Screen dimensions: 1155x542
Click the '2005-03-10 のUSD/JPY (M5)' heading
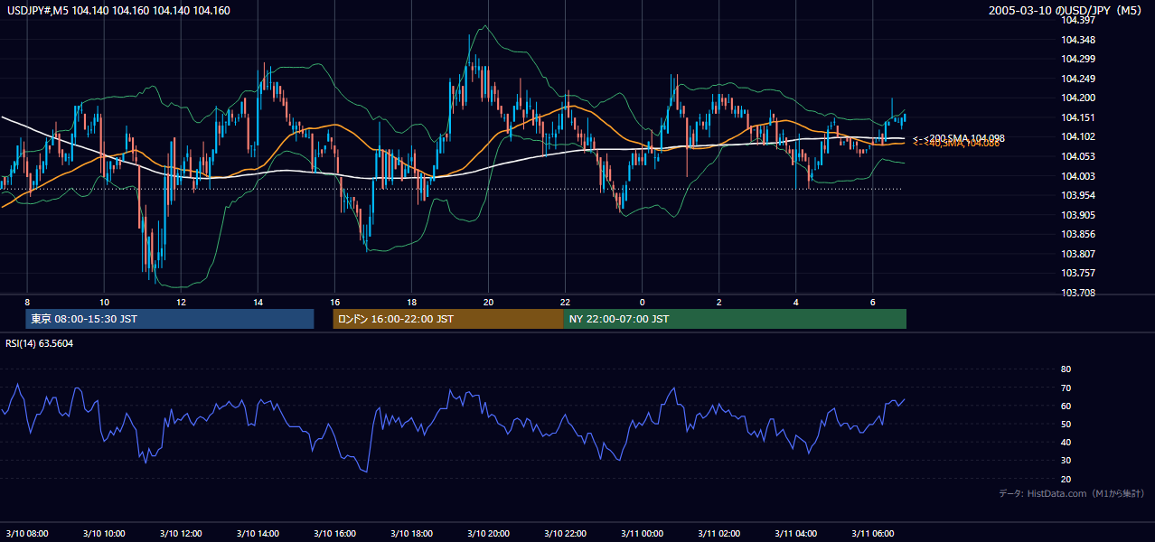click(x=1066, y=11)
